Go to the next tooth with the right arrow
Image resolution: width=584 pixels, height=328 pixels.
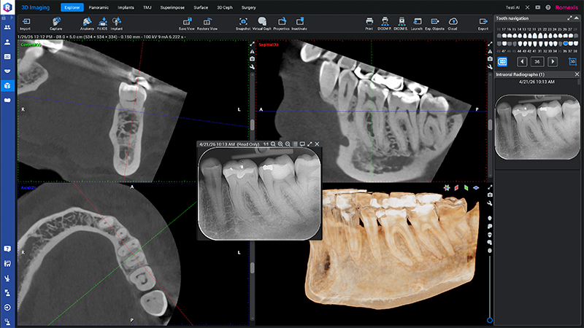pyautogui.click(x=553, y=62)
